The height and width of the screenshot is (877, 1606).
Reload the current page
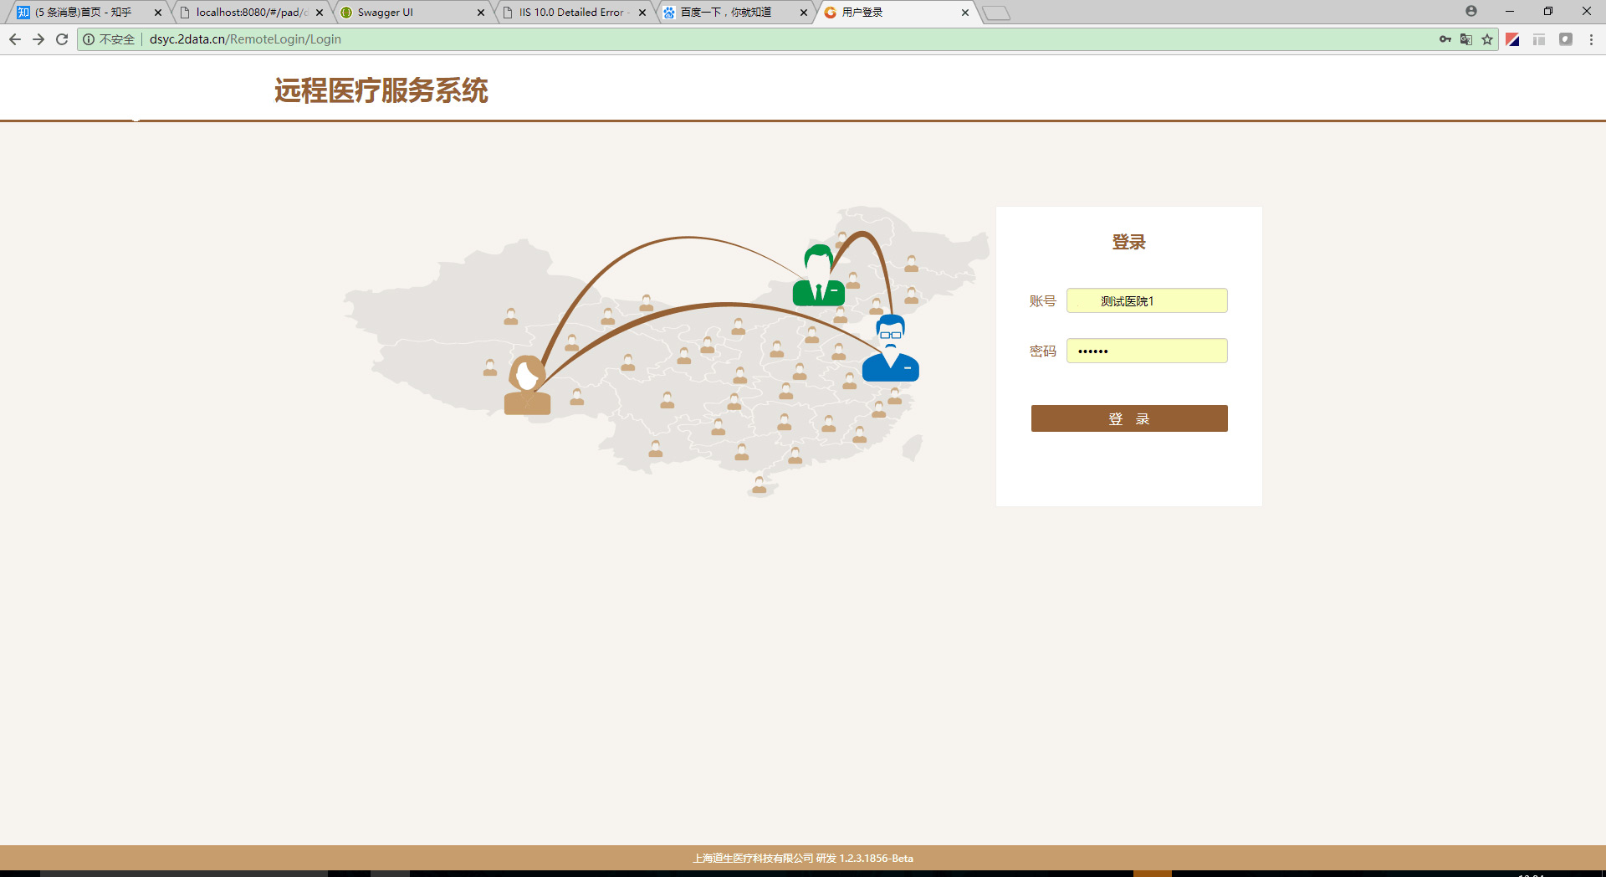coord(62,39)
